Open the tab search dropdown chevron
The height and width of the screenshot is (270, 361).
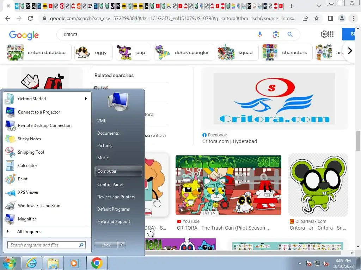pyautogui.click(x=319, y=6)
